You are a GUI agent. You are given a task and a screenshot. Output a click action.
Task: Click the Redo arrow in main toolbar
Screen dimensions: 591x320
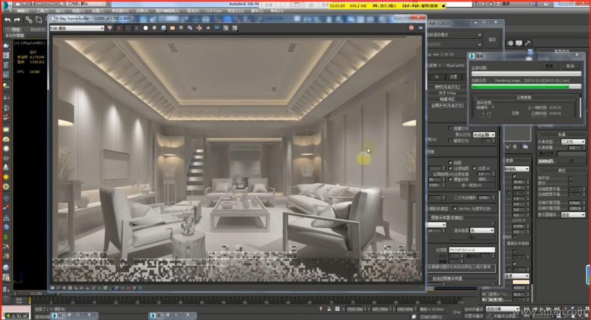click(17, 20)
